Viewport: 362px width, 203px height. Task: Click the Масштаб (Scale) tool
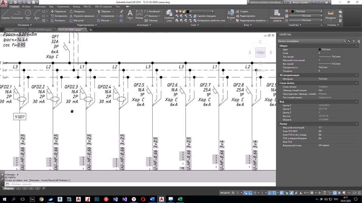tap(76, 21)
